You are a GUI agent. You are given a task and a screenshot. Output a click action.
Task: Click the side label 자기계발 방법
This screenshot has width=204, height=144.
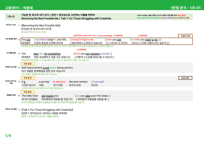(11, 53)
